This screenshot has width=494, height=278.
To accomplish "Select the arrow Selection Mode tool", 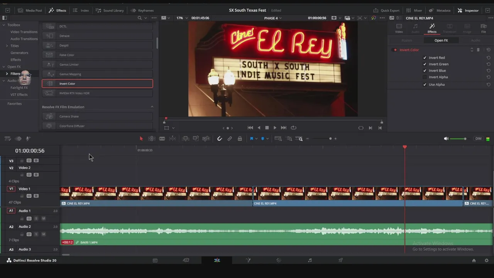I will [141, 139].
